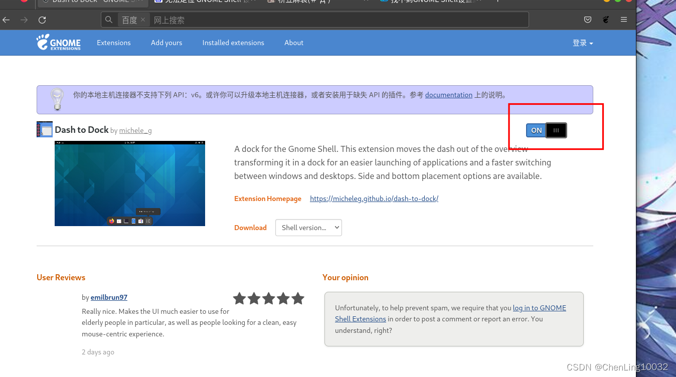Click the Download label
676x377 pixels.
tap(250, 228)
